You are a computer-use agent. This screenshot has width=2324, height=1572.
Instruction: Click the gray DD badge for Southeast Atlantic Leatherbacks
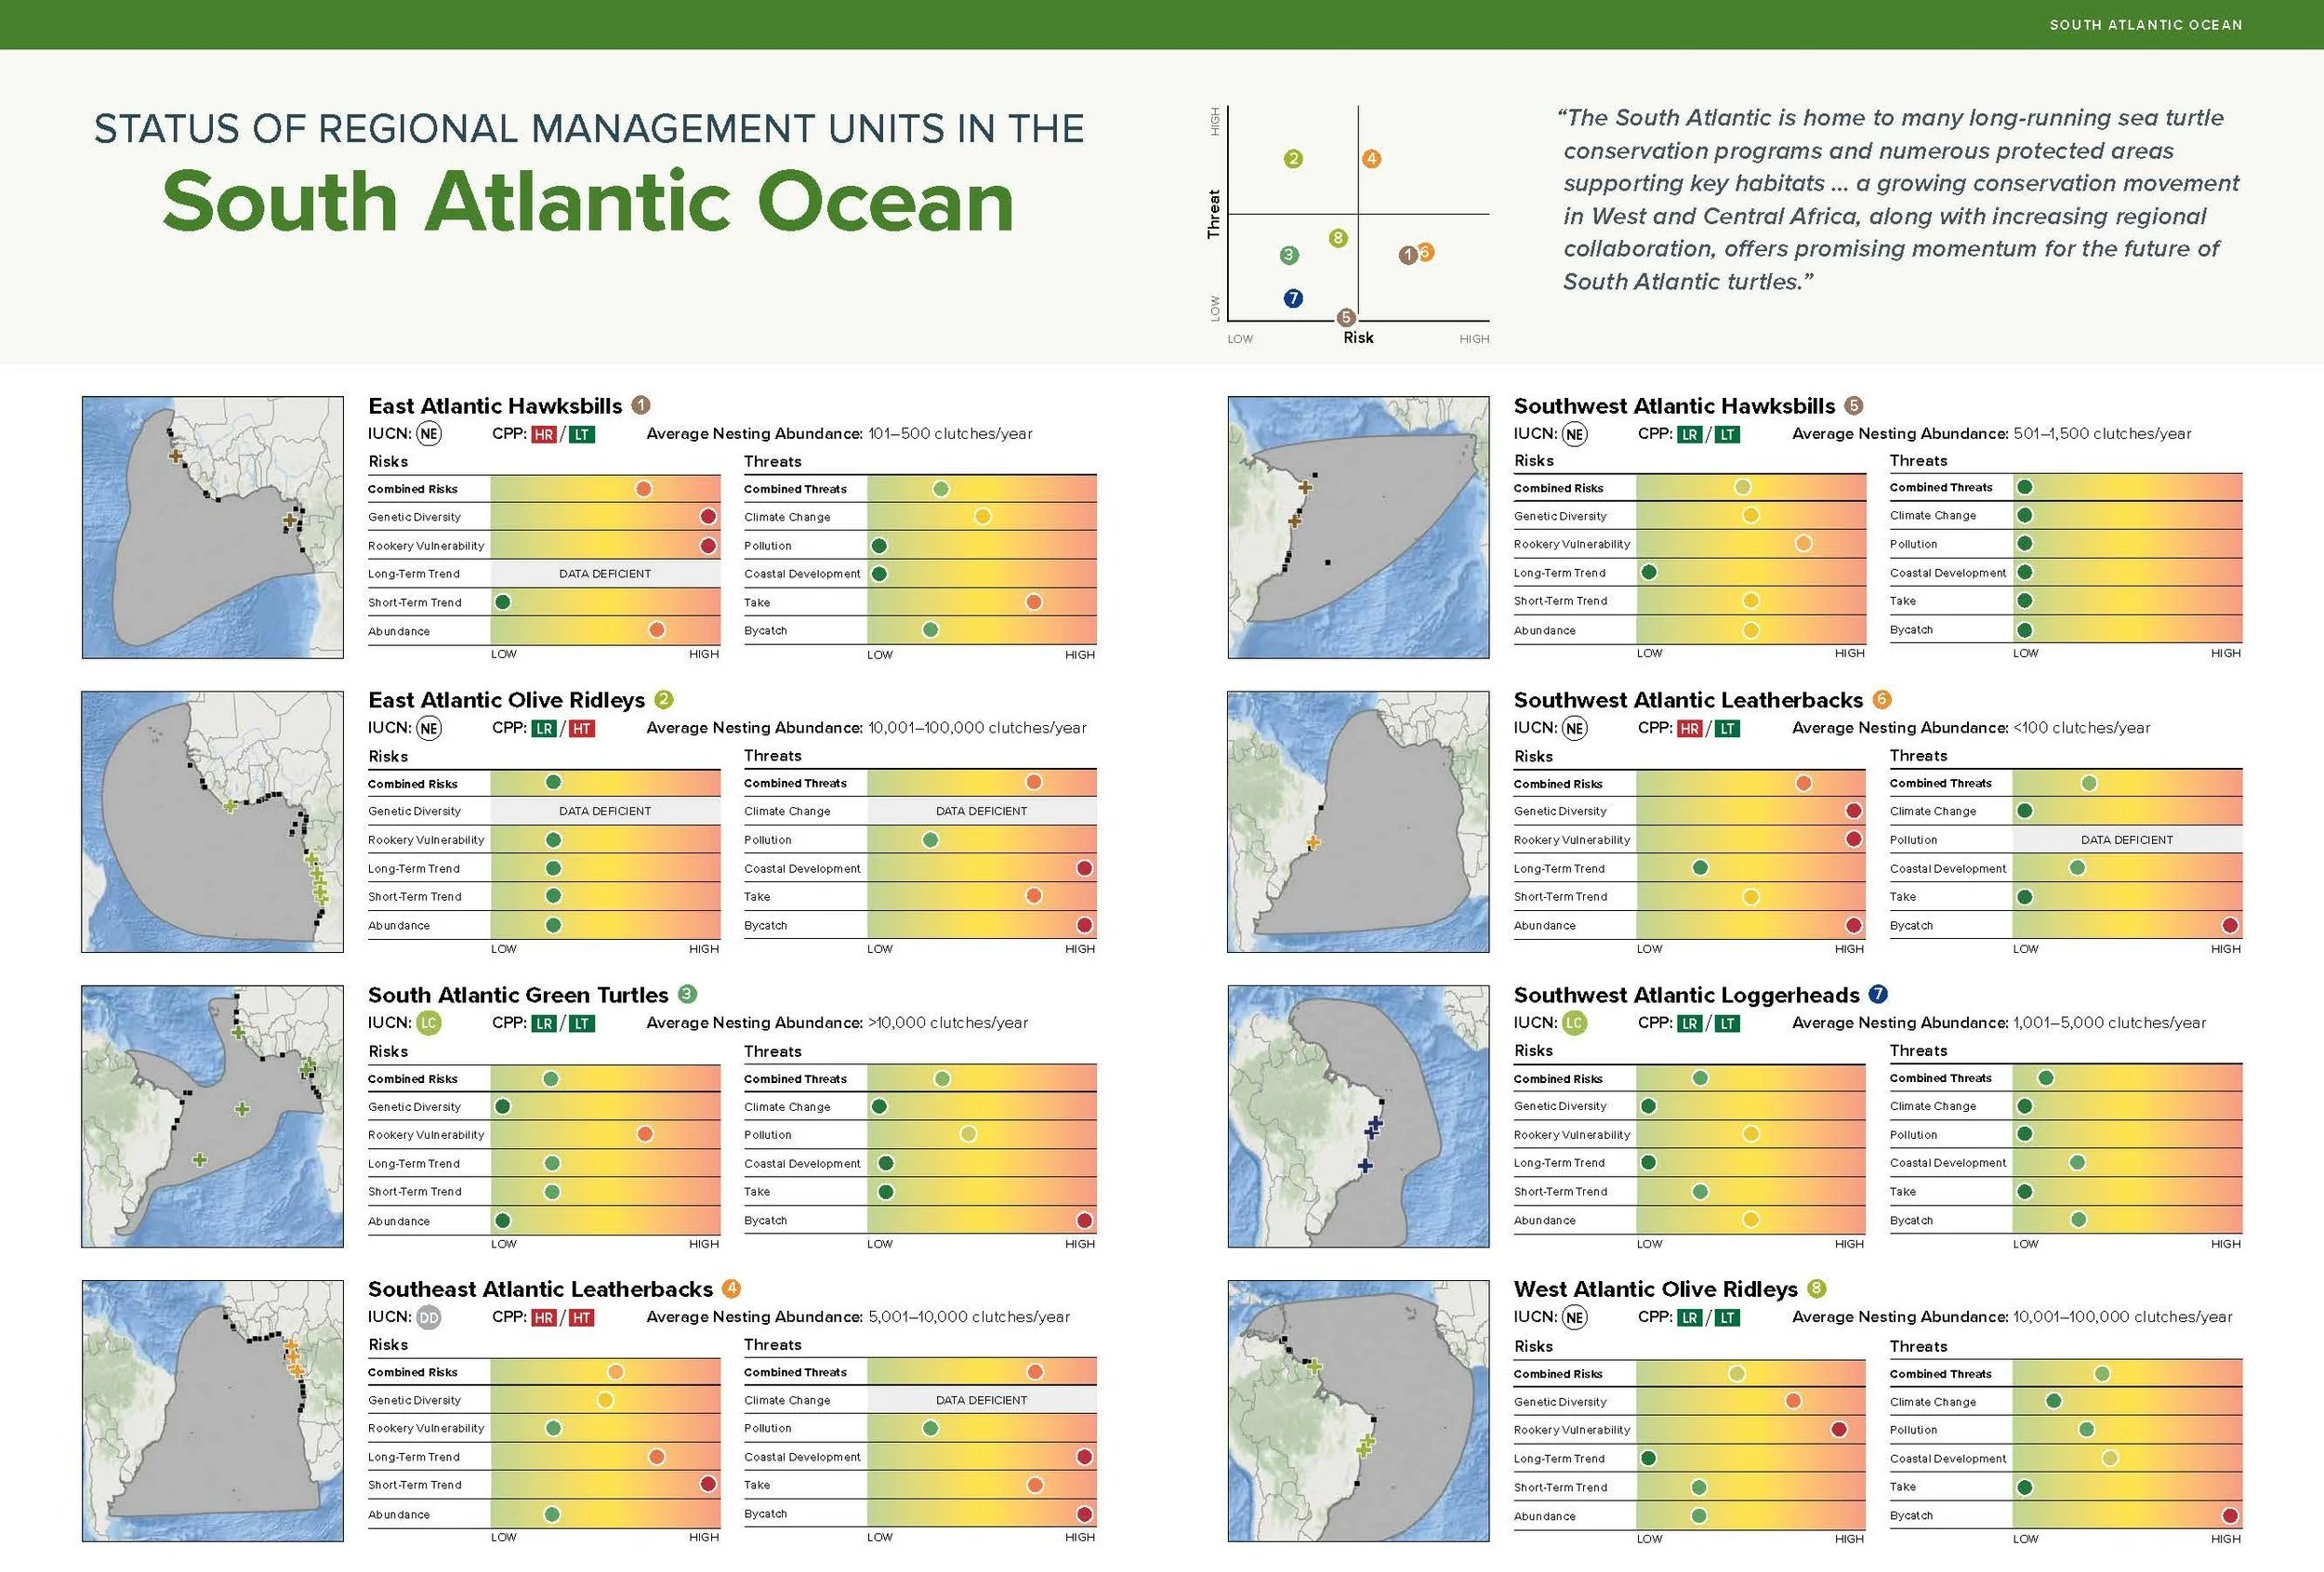[x=428, y=1317]
